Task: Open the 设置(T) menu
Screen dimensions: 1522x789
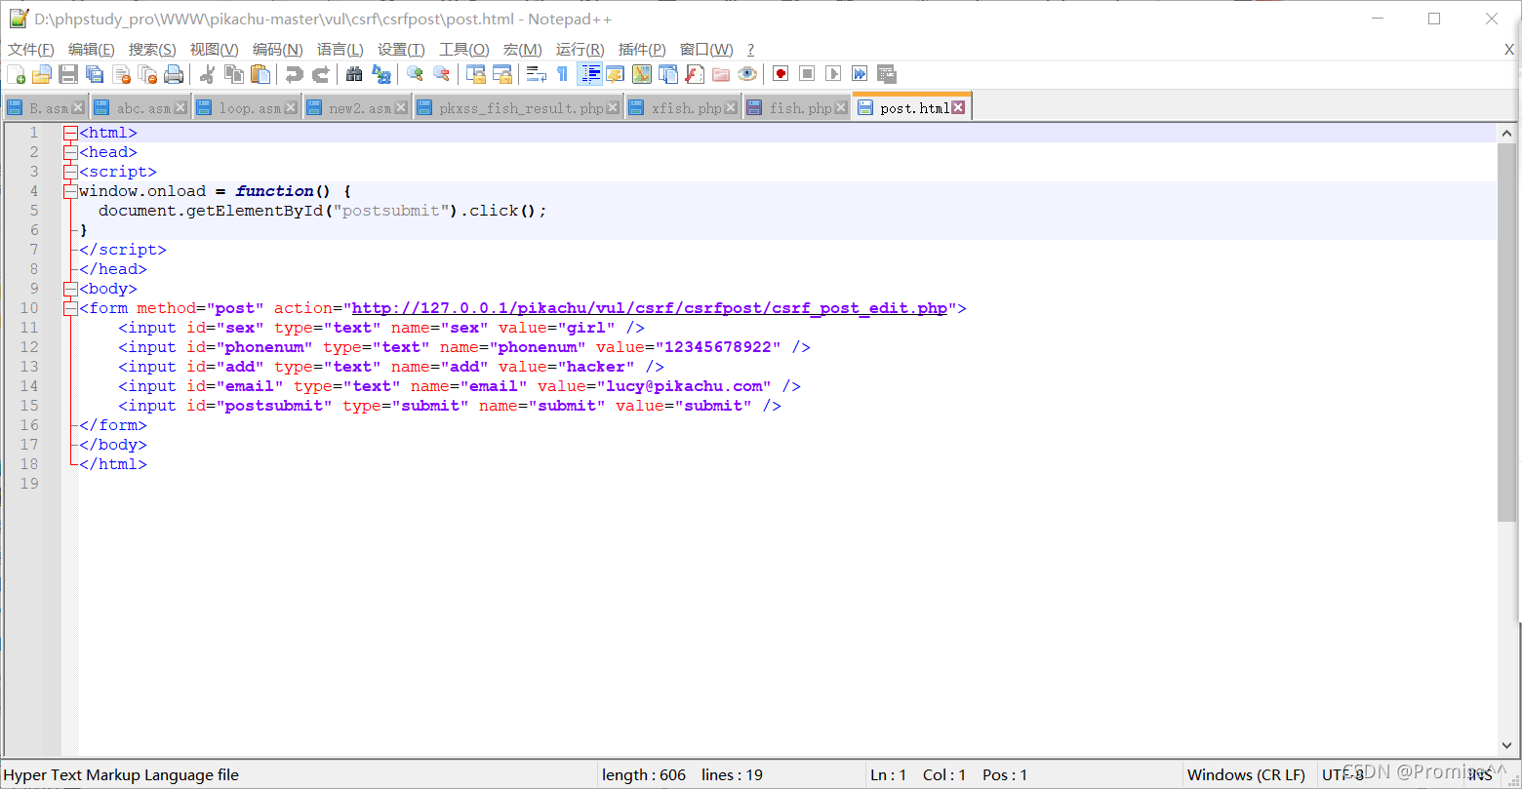Action: click(x=401, y=50)
